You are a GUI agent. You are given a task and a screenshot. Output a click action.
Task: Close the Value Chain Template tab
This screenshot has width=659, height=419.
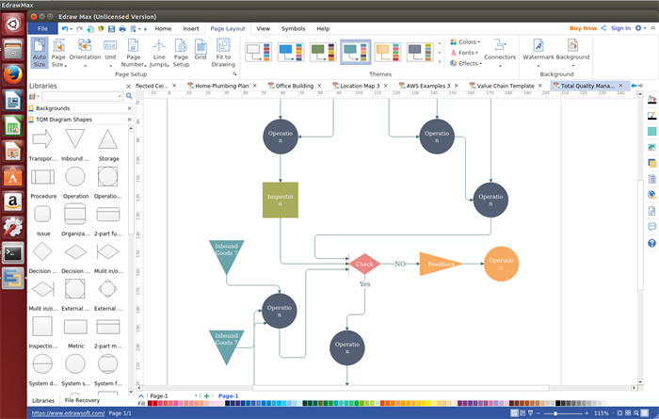540,86
